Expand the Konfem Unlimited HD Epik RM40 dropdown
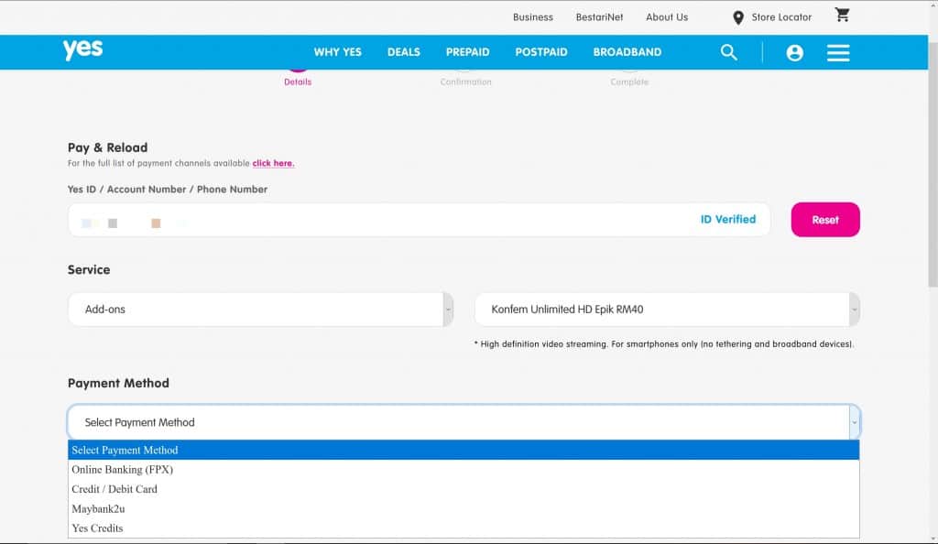Viewport: 938px width, 544px height. pos(667,309)
